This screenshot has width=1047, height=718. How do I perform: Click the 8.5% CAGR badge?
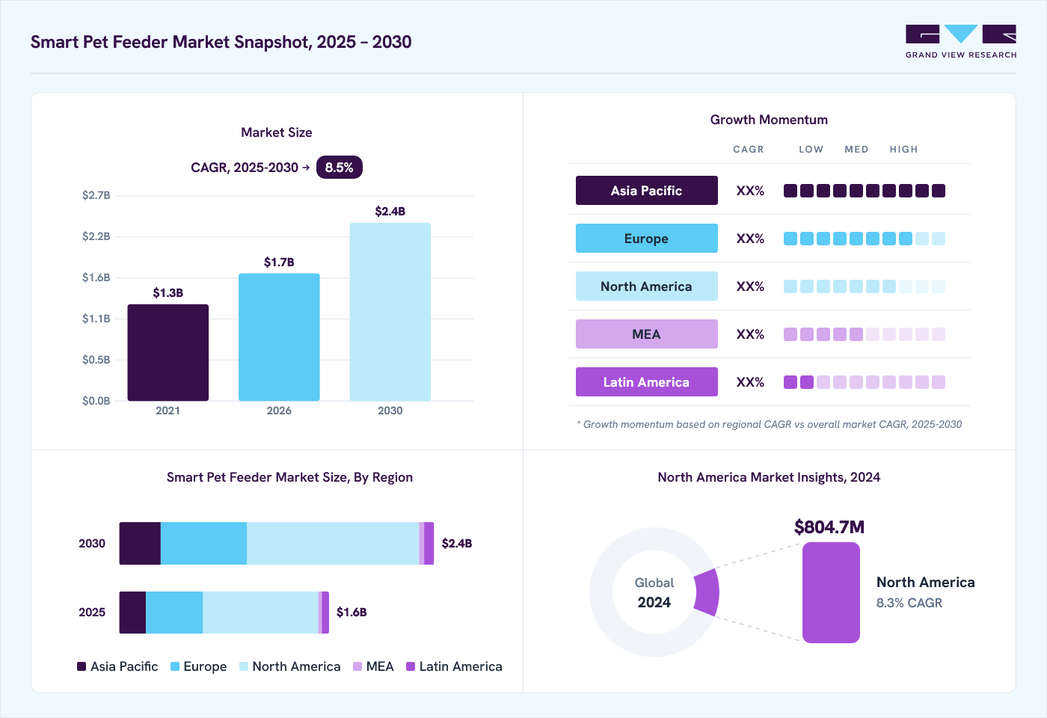pyautogui.click(x=340, y=168)
